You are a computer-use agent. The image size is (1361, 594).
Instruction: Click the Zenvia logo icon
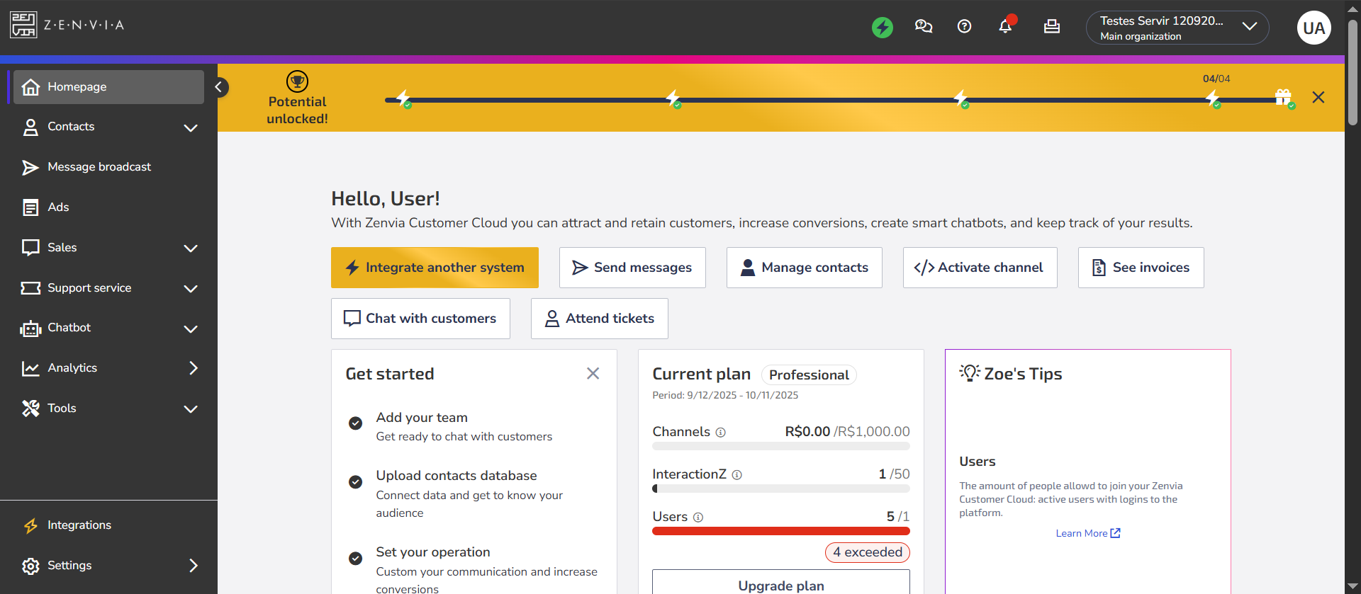click(23, 25)
